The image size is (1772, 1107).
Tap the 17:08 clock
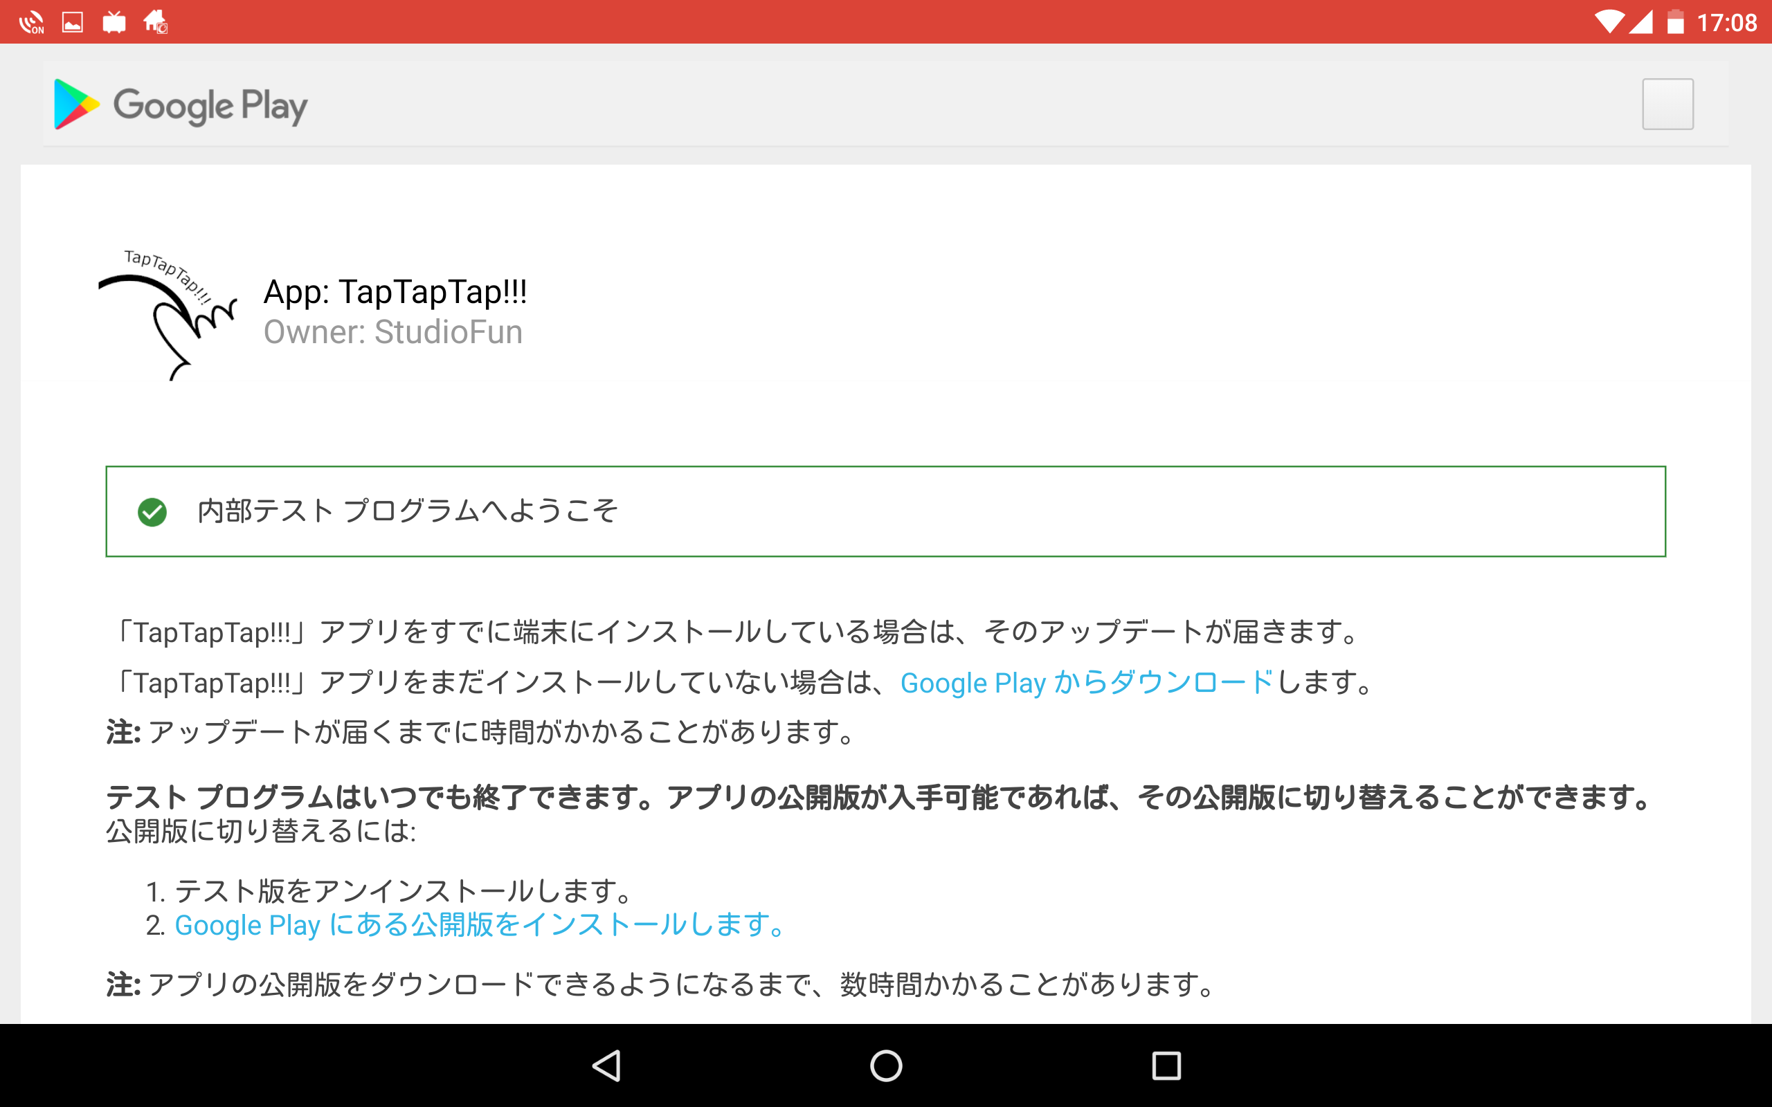(1726, 23)
